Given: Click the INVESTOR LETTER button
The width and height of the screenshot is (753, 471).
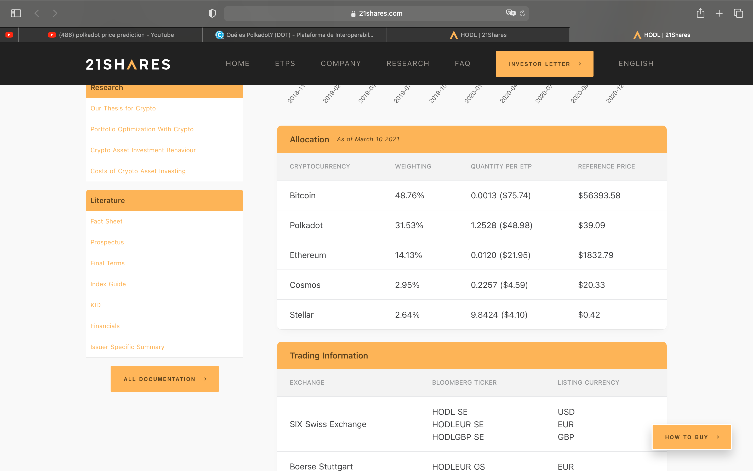Looking at the screenshot, I should [x=545, y=64].
